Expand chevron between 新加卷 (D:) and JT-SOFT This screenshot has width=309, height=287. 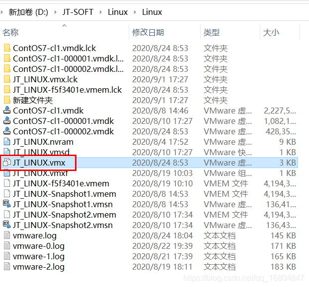point(55,12)
